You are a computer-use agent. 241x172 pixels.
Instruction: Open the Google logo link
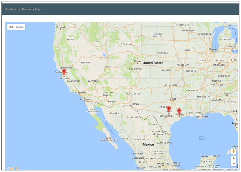click(x=12, y=168)
